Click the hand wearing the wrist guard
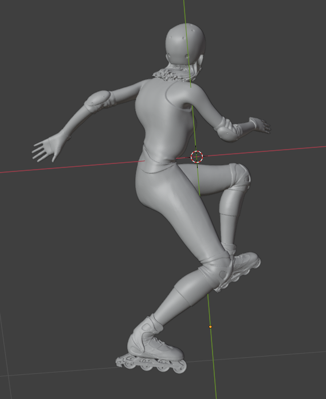This screenshot has height=399, width=326. point(260,125)
